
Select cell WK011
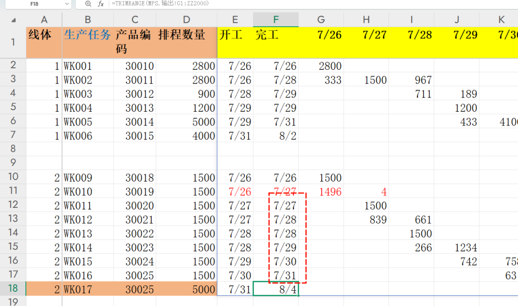[88, 205]
